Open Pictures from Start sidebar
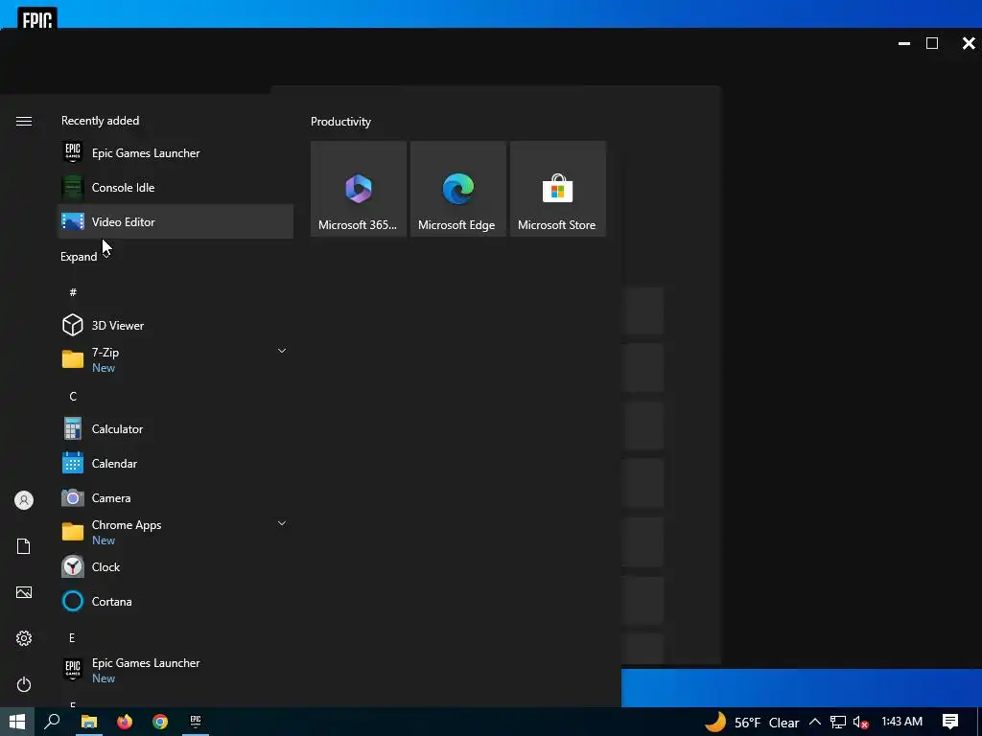 tap(24, 592)
